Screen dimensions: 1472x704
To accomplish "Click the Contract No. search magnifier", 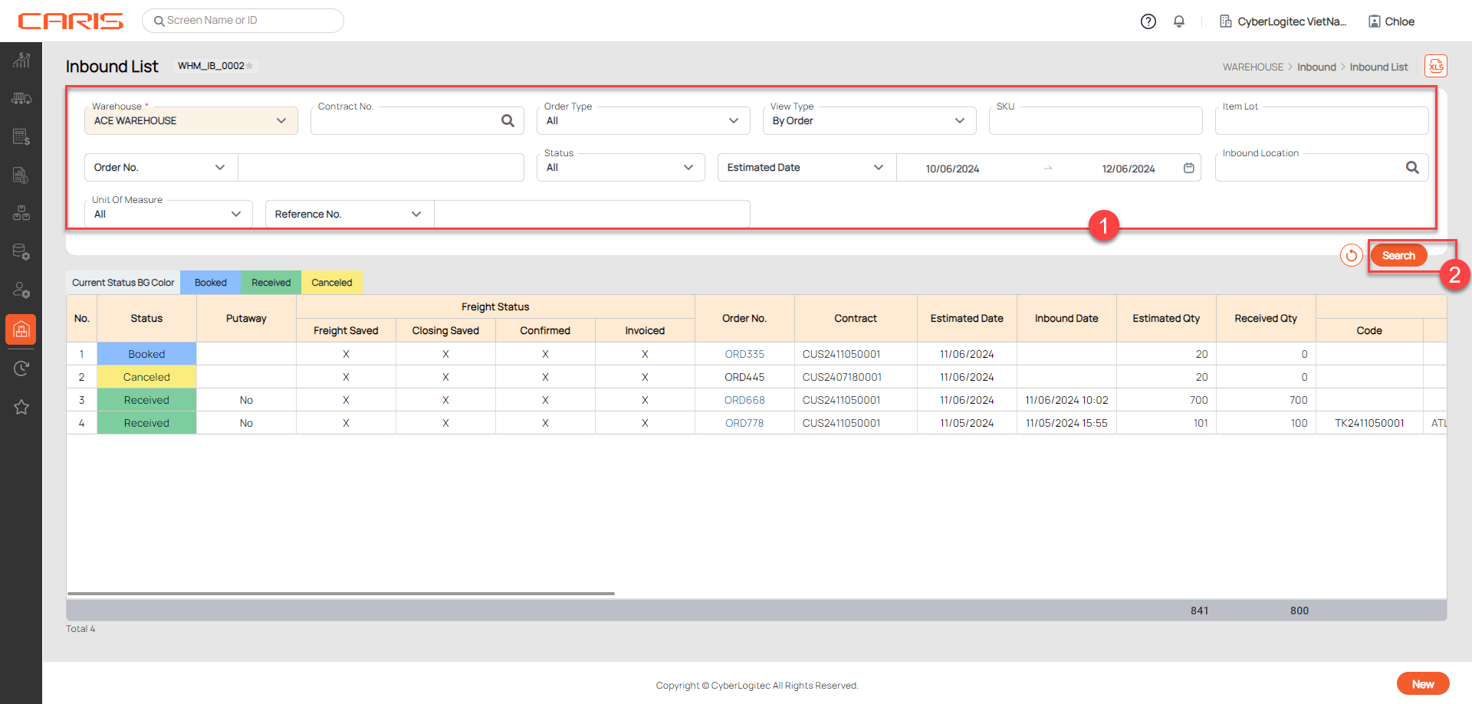I will [508, 121].
